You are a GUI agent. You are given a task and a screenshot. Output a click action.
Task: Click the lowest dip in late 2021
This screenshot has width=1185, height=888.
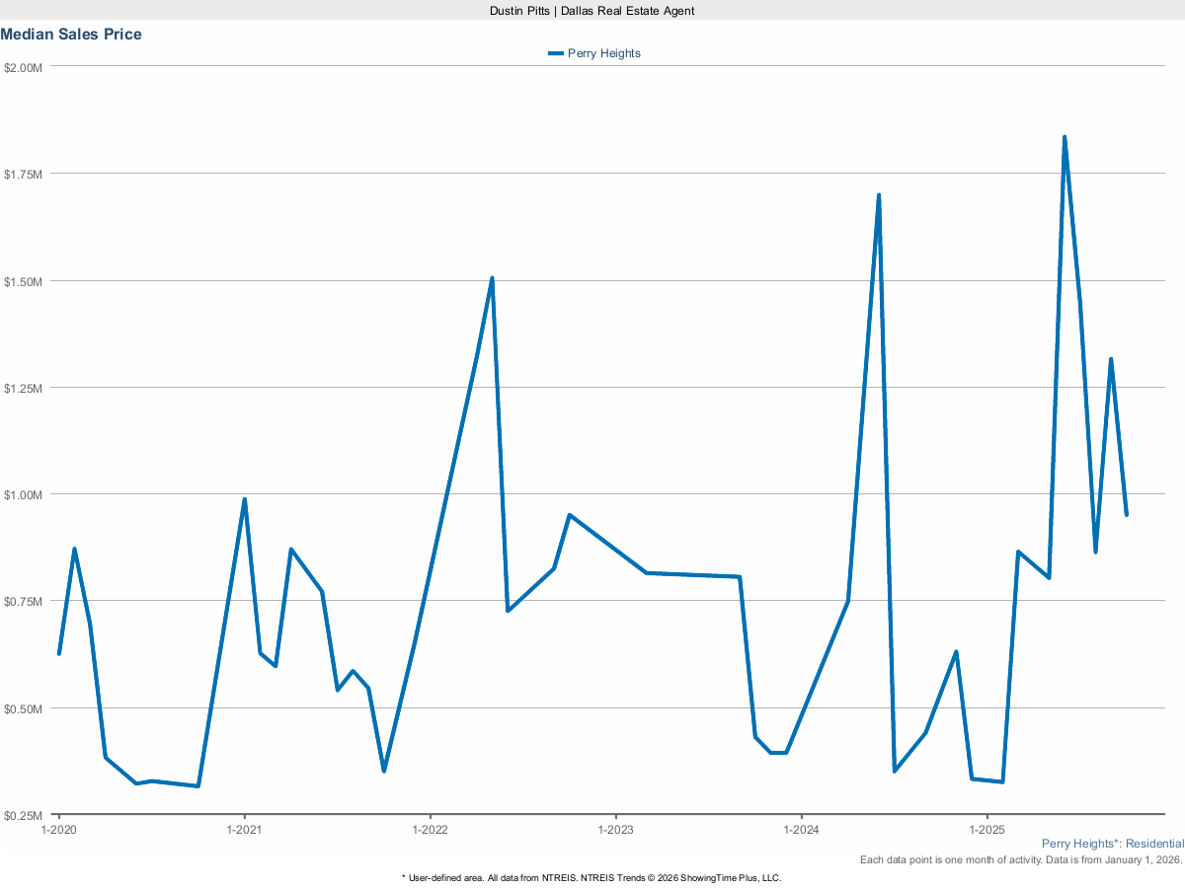point(383,771)
